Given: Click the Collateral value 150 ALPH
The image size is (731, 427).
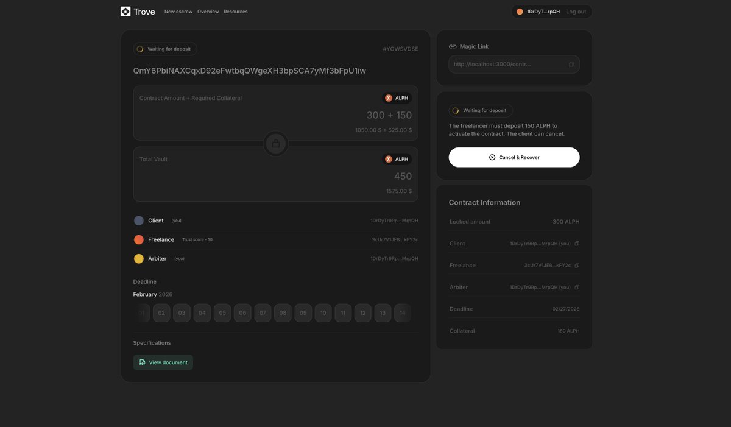Looking at the screenshot, I should (x=568, y=331).
